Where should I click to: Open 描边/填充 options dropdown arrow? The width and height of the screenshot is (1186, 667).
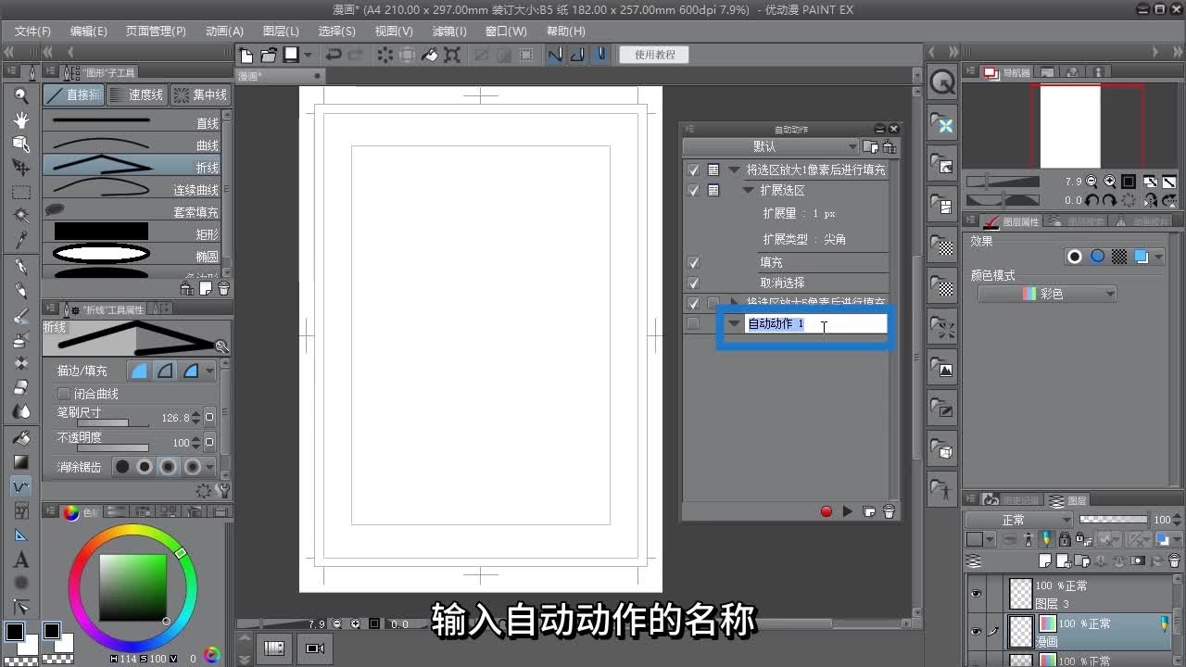point(210,371)
